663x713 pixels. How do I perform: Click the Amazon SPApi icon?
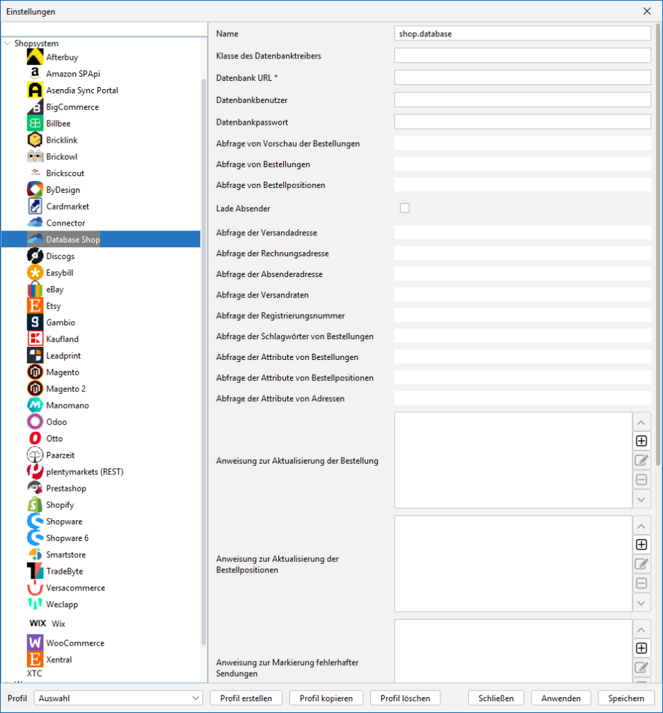pos(35,74)
